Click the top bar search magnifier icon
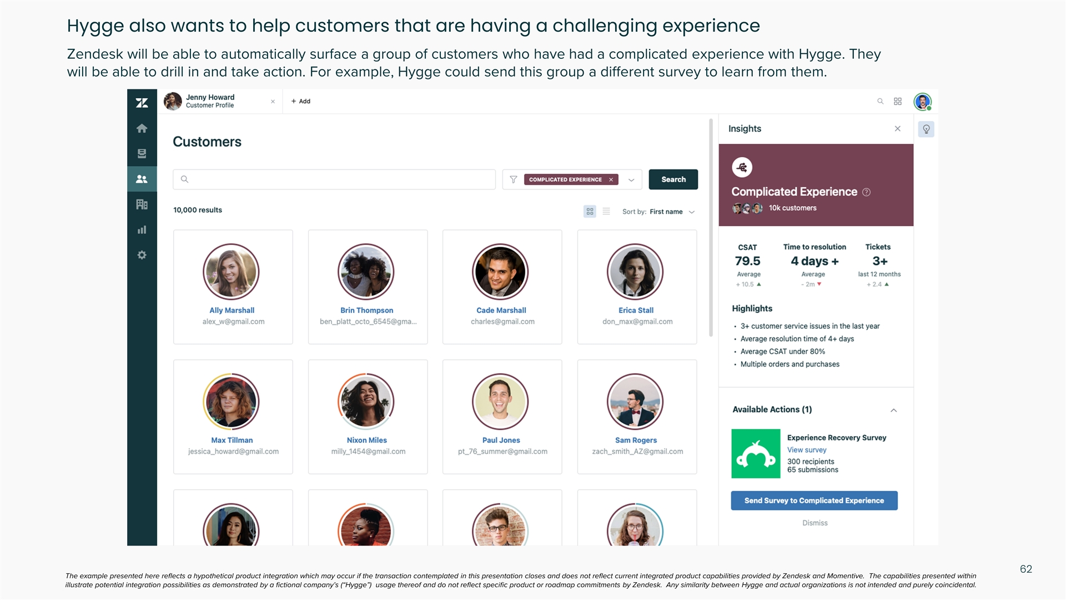The width and height of the screenshot is (1066, 600). coord(880,101)
